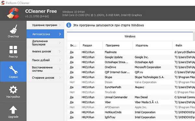The height and width of the screenshot is (121, 195).
Task: Open the Очистка broom section
Action: tap(13, 31)
